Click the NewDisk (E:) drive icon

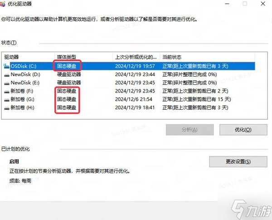point(7,83)
